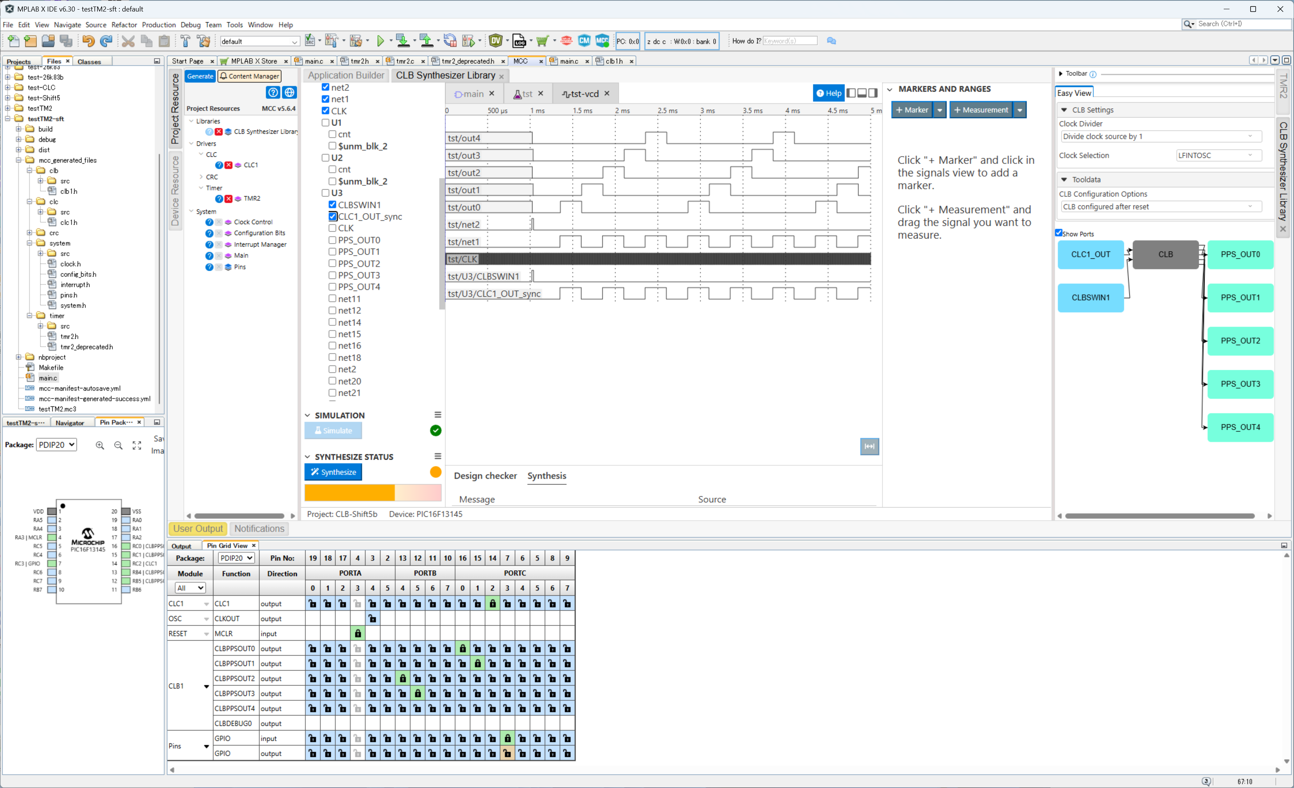Uncheck the CLBSWIN1 signal checkbox
Viewport: 1294px width, 788px height.
click(x=333, y=204)
